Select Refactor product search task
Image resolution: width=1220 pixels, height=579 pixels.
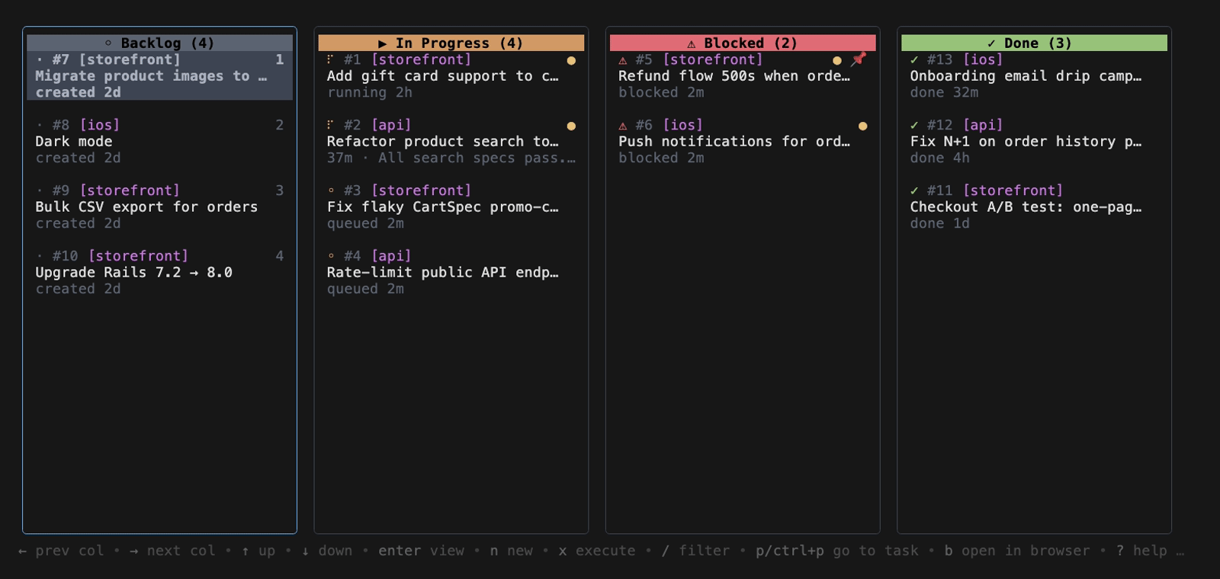tap(451, 141)
